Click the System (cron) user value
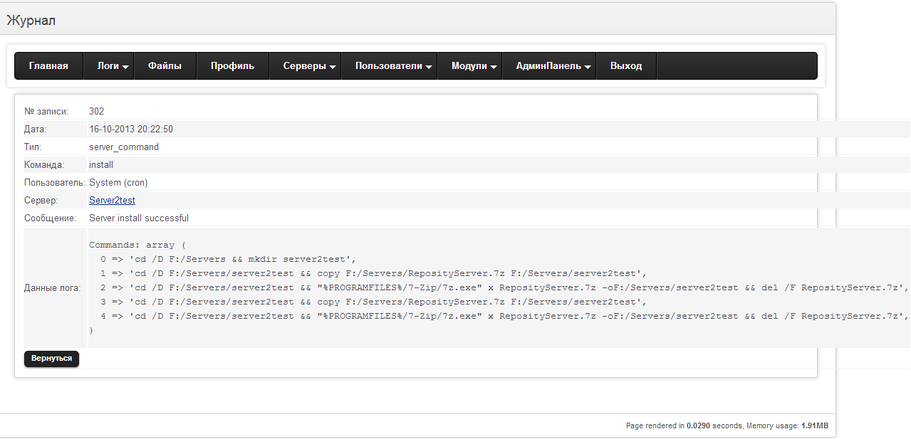This screenshot has width=911, height=439. pyautogui.click(x=118, y=183)
